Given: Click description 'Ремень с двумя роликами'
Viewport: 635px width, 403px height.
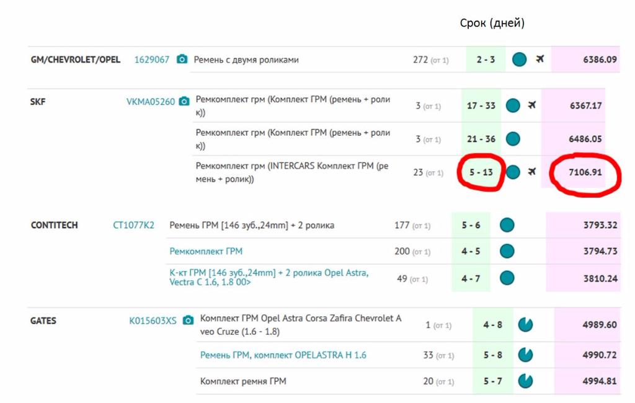Looking at the screenshot, I should click(x=246, y=60).
